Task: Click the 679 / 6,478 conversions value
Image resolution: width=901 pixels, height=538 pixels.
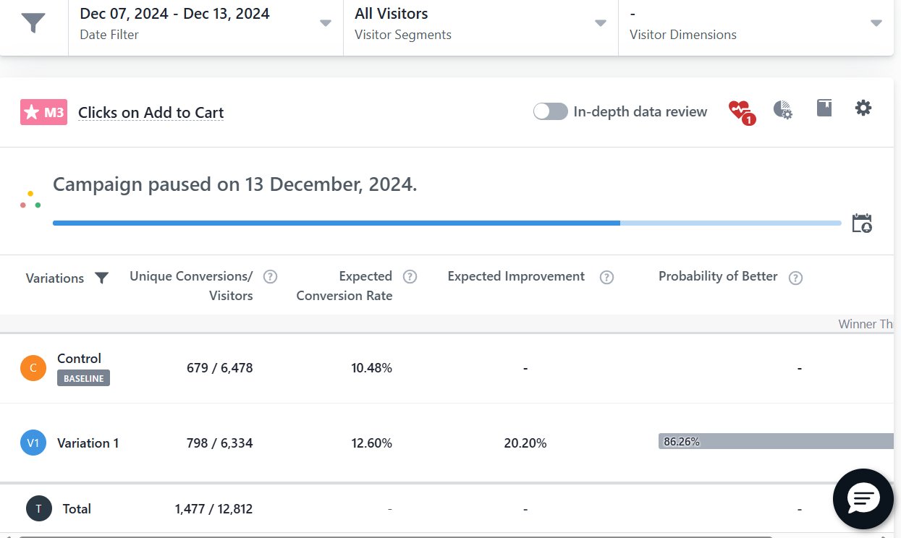Action: coord(219,368)
